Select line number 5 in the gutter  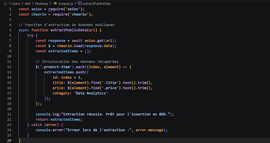tap(10, 30)
